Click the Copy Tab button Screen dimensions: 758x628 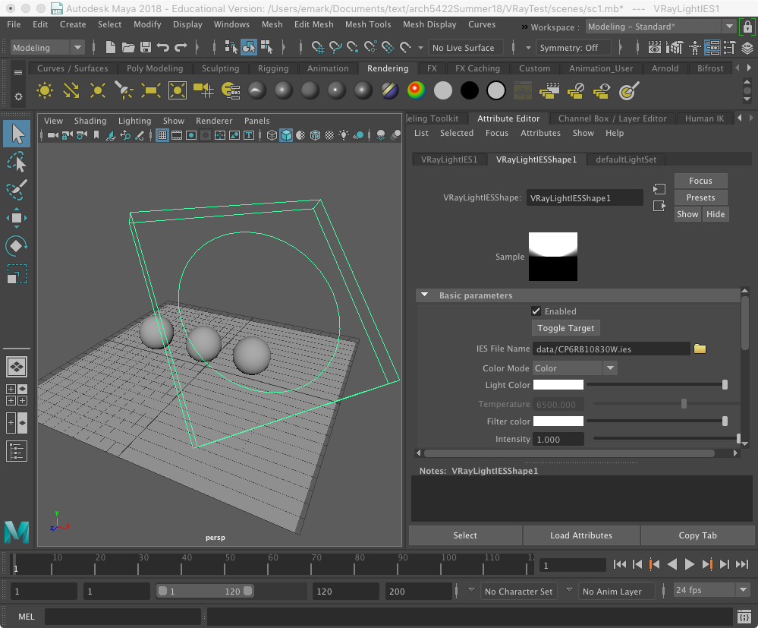pos(697,535)
